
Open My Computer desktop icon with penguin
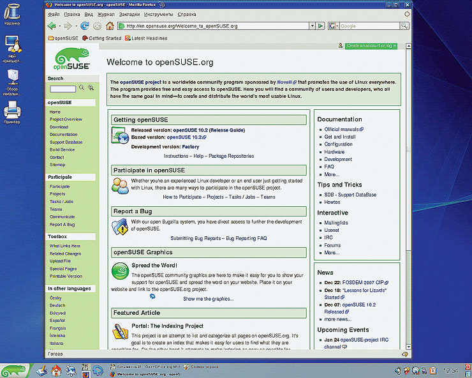click(12, 49)
